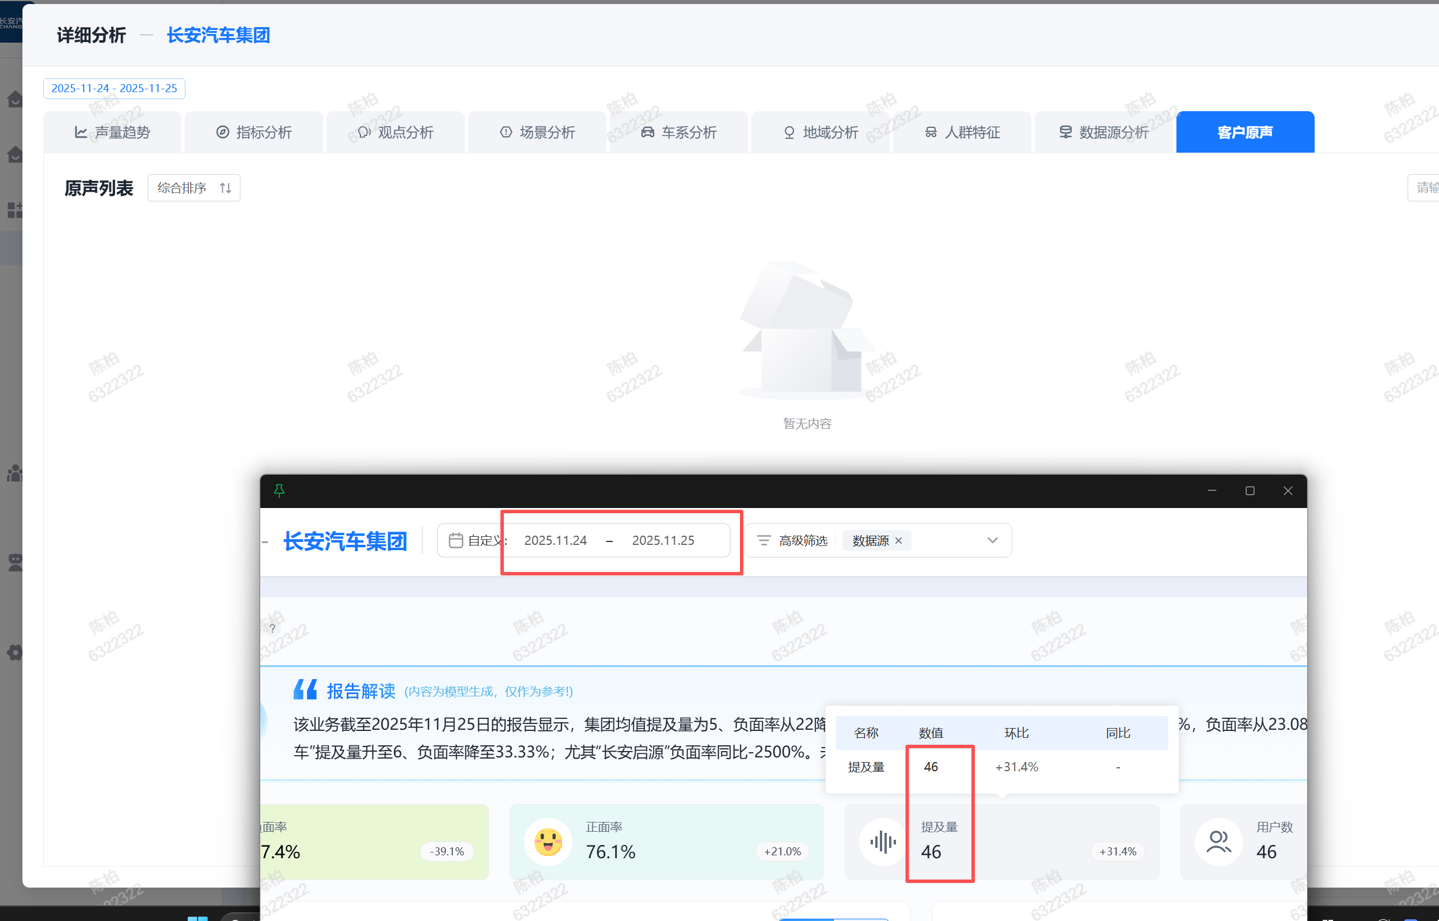Click the start date 2025.11.24 field
This screenshot has width=1439, height=921.
coord(556,540)
